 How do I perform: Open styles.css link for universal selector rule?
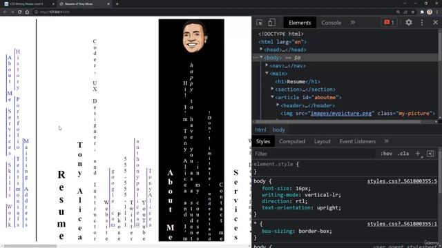click(402, 224)
